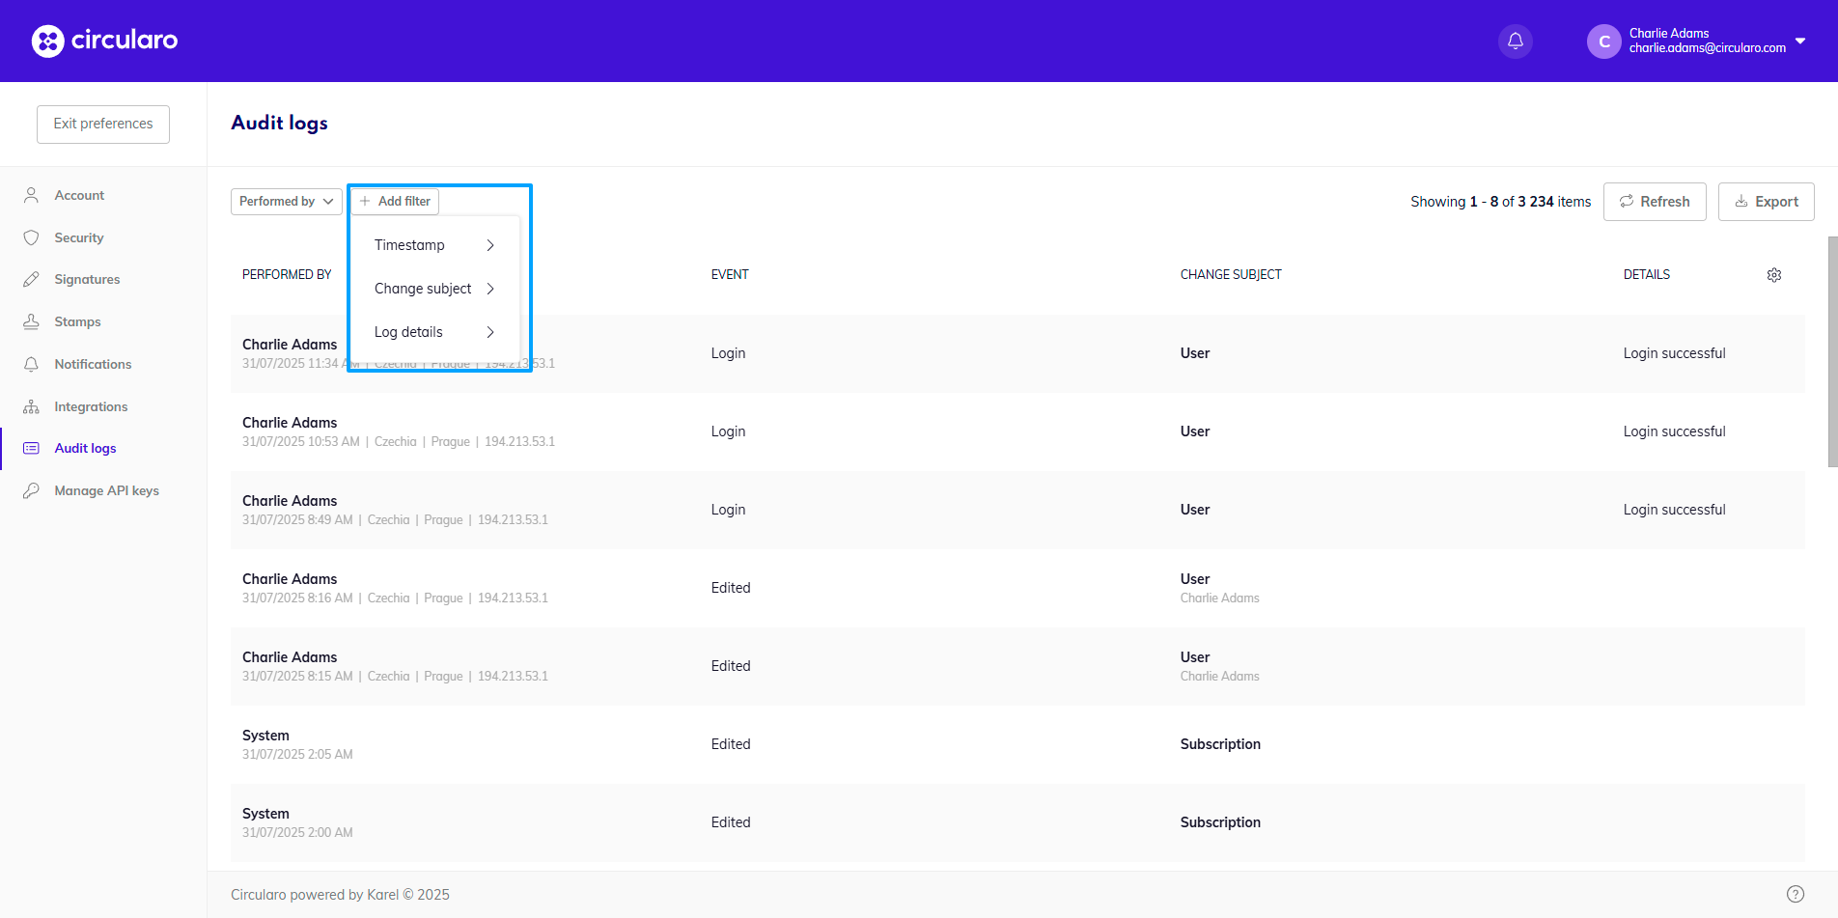Click the Add filter button

395,201
